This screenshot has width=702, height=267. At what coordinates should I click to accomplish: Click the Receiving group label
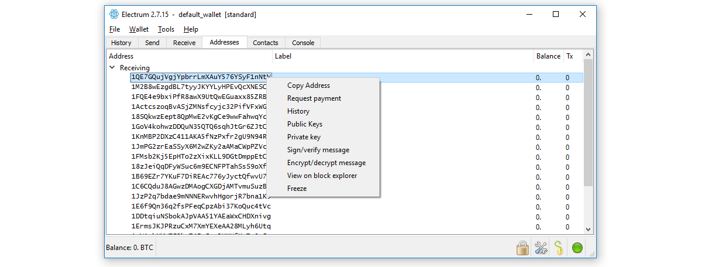click(135, 68)
